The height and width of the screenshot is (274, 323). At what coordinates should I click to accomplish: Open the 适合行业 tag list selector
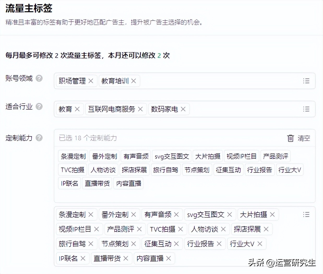coord(306,109)
